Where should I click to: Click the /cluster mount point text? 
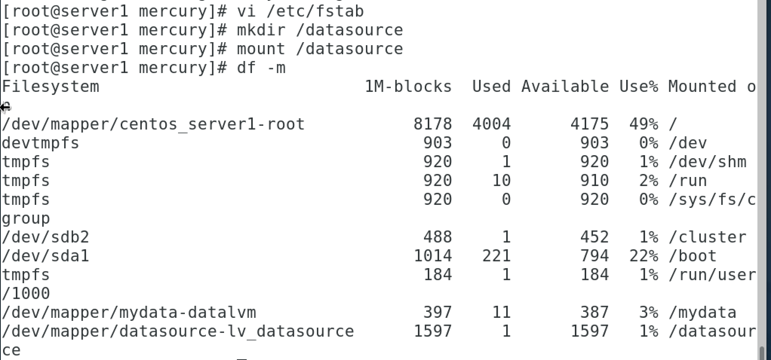pyautogui.click(x=707, y=237)
